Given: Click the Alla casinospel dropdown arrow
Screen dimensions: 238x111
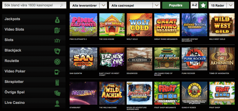Looking at the screenshot, I should (x=157, y=5).
